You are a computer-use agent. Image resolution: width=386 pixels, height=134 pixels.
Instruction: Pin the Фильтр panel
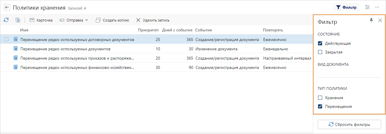tap(371, 20)
